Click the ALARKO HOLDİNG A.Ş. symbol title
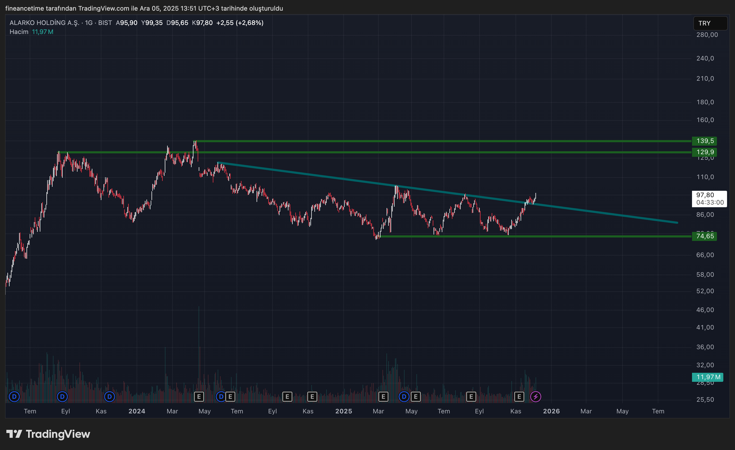This screenshot has width=735, height=450. pos(45,23)
